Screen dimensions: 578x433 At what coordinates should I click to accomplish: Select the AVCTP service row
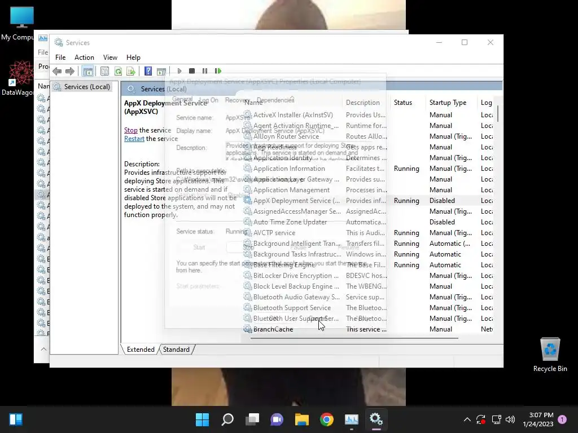point(368,233)
